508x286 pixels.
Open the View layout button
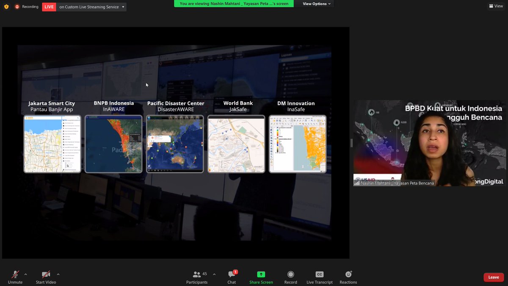[x=496, y=6]
